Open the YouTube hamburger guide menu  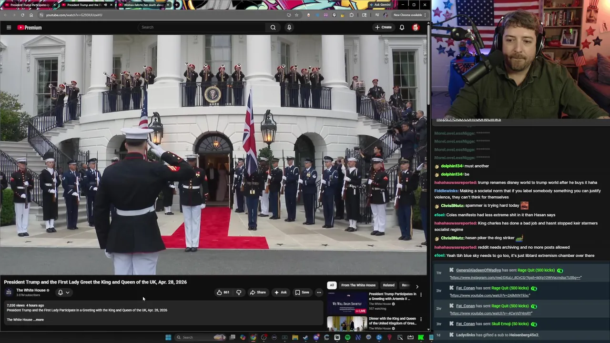click(x=9, y=28)
